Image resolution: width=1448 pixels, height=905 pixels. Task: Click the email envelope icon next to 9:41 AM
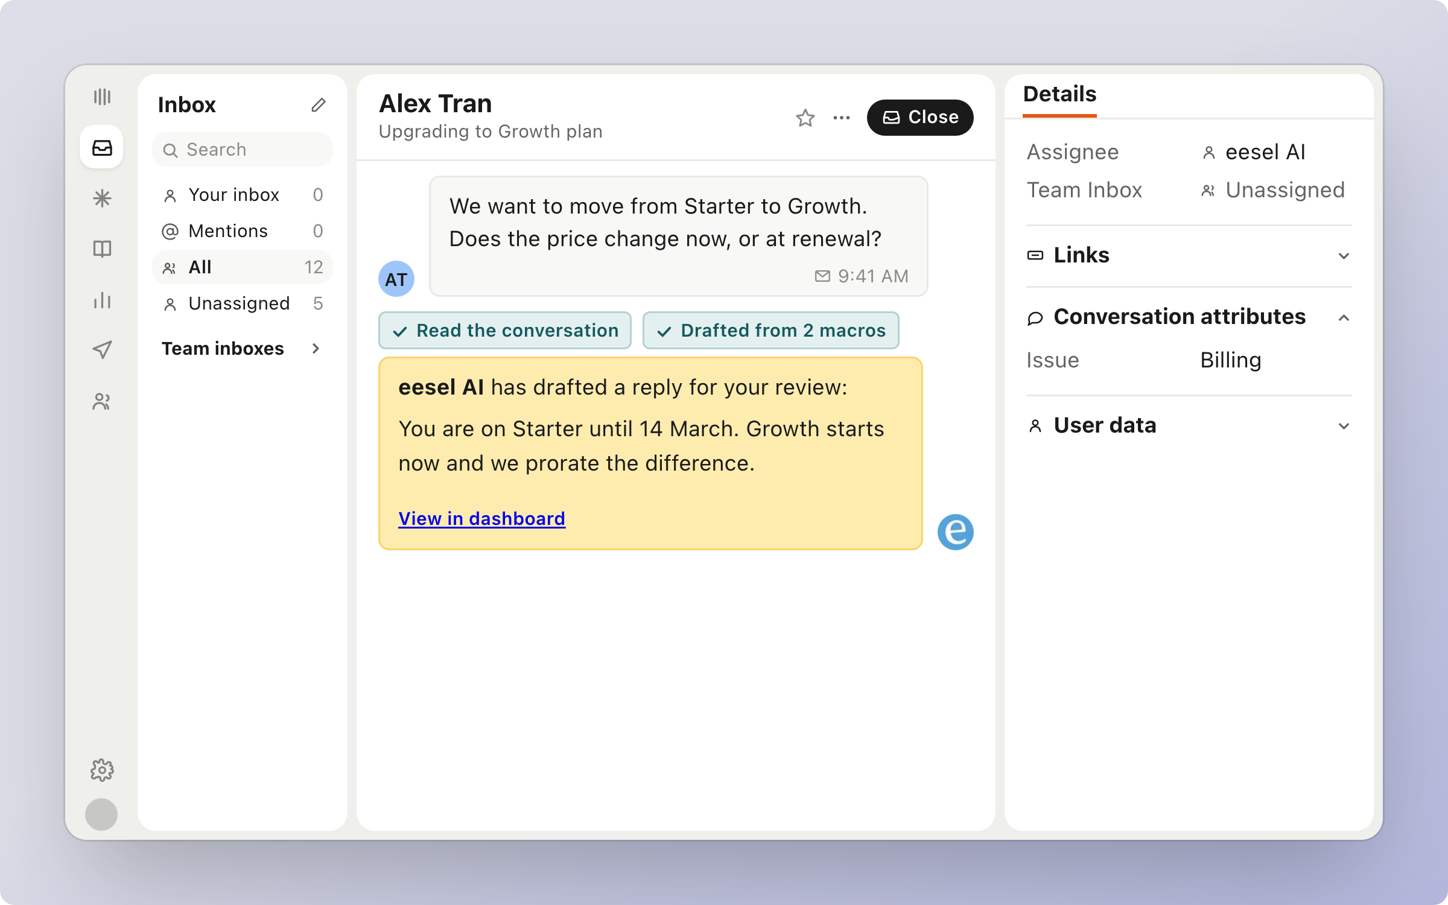click(x=822, y=276)
